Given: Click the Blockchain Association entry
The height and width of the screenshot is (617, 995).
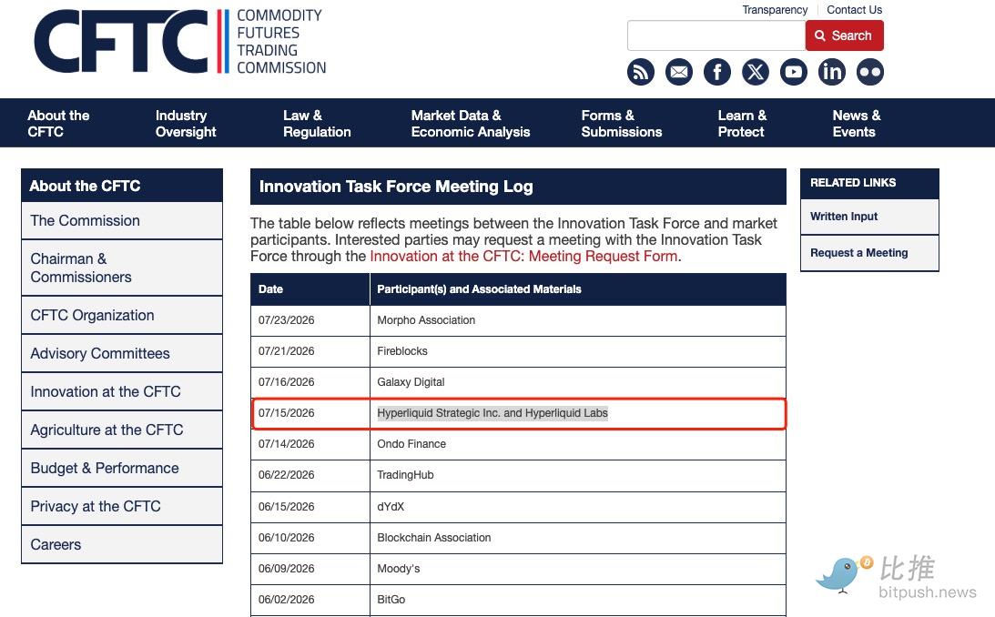Looking at the screenshot, I should pos(434,538).
